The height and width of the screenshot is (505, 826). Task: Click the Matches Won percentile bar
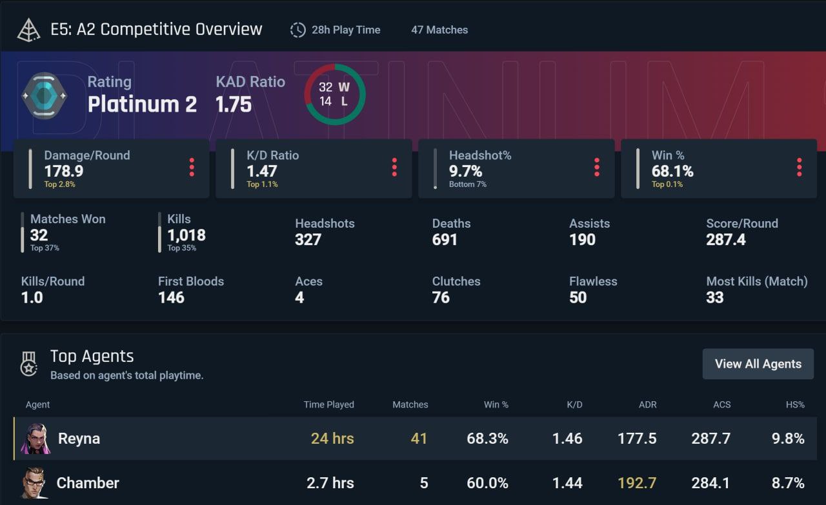tap(22, 232)
